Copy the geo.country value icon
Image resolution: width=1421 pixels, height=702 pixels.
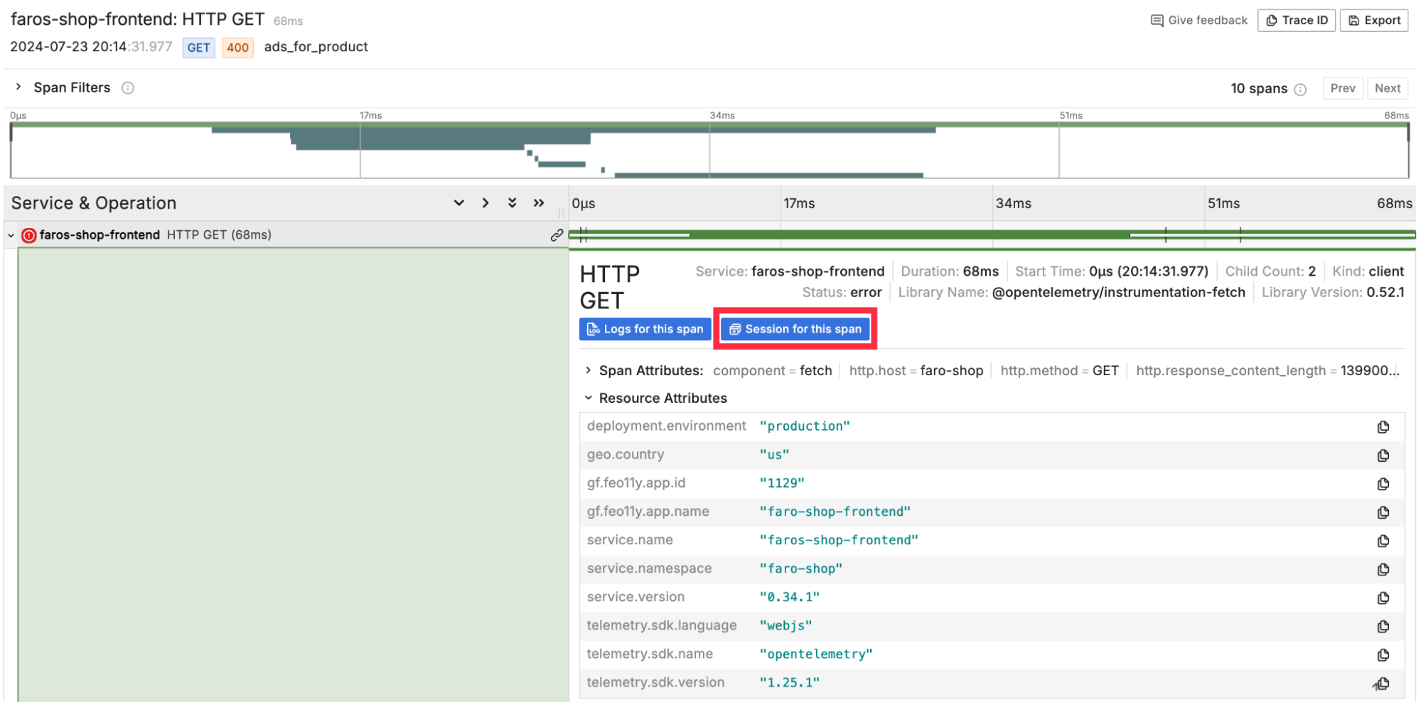tap(1383, 455)
